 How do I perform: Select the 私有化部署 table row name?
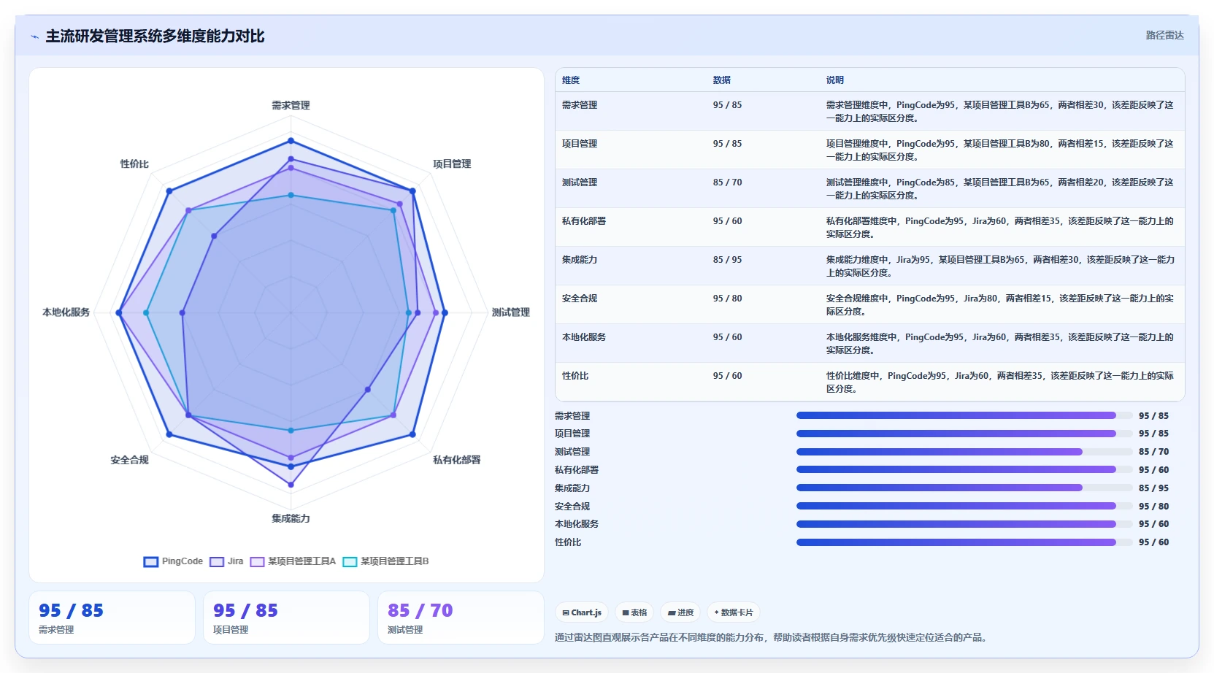584,221
